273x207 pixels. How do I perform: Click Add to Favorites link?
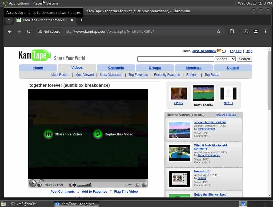click(94, 191)
